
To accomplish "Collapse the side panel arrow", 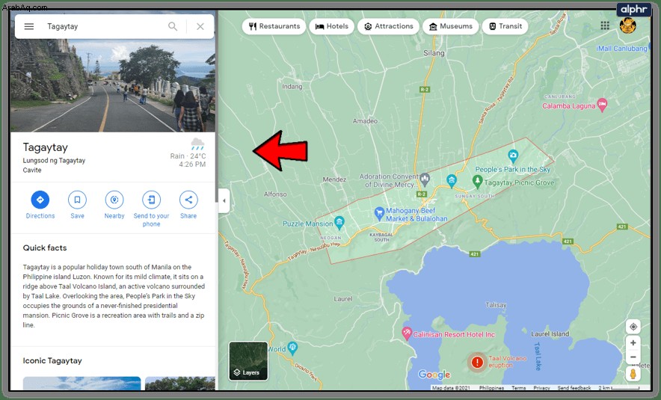I will [224, 200].
